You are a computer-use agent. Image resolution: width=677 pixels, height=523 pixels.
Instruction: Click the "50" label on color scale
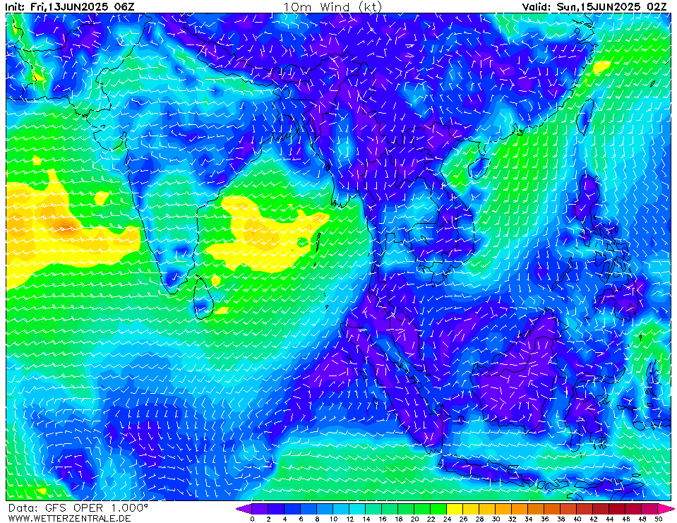659,519
